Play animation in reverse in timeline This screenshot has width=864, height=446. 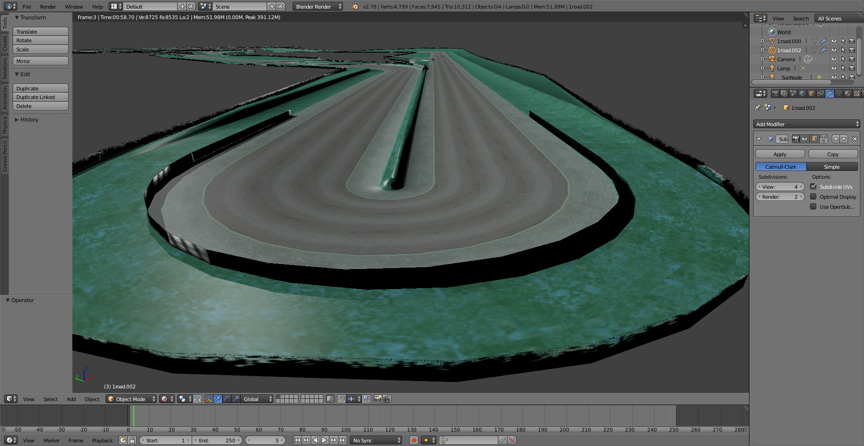click(x=315, y=440)
